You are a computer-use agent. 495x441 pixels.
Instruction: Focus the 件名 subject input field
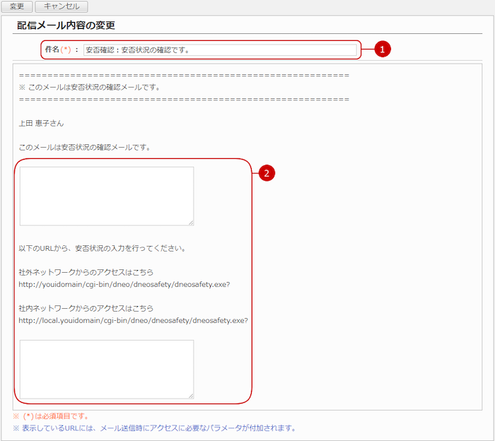click(219, 50)
